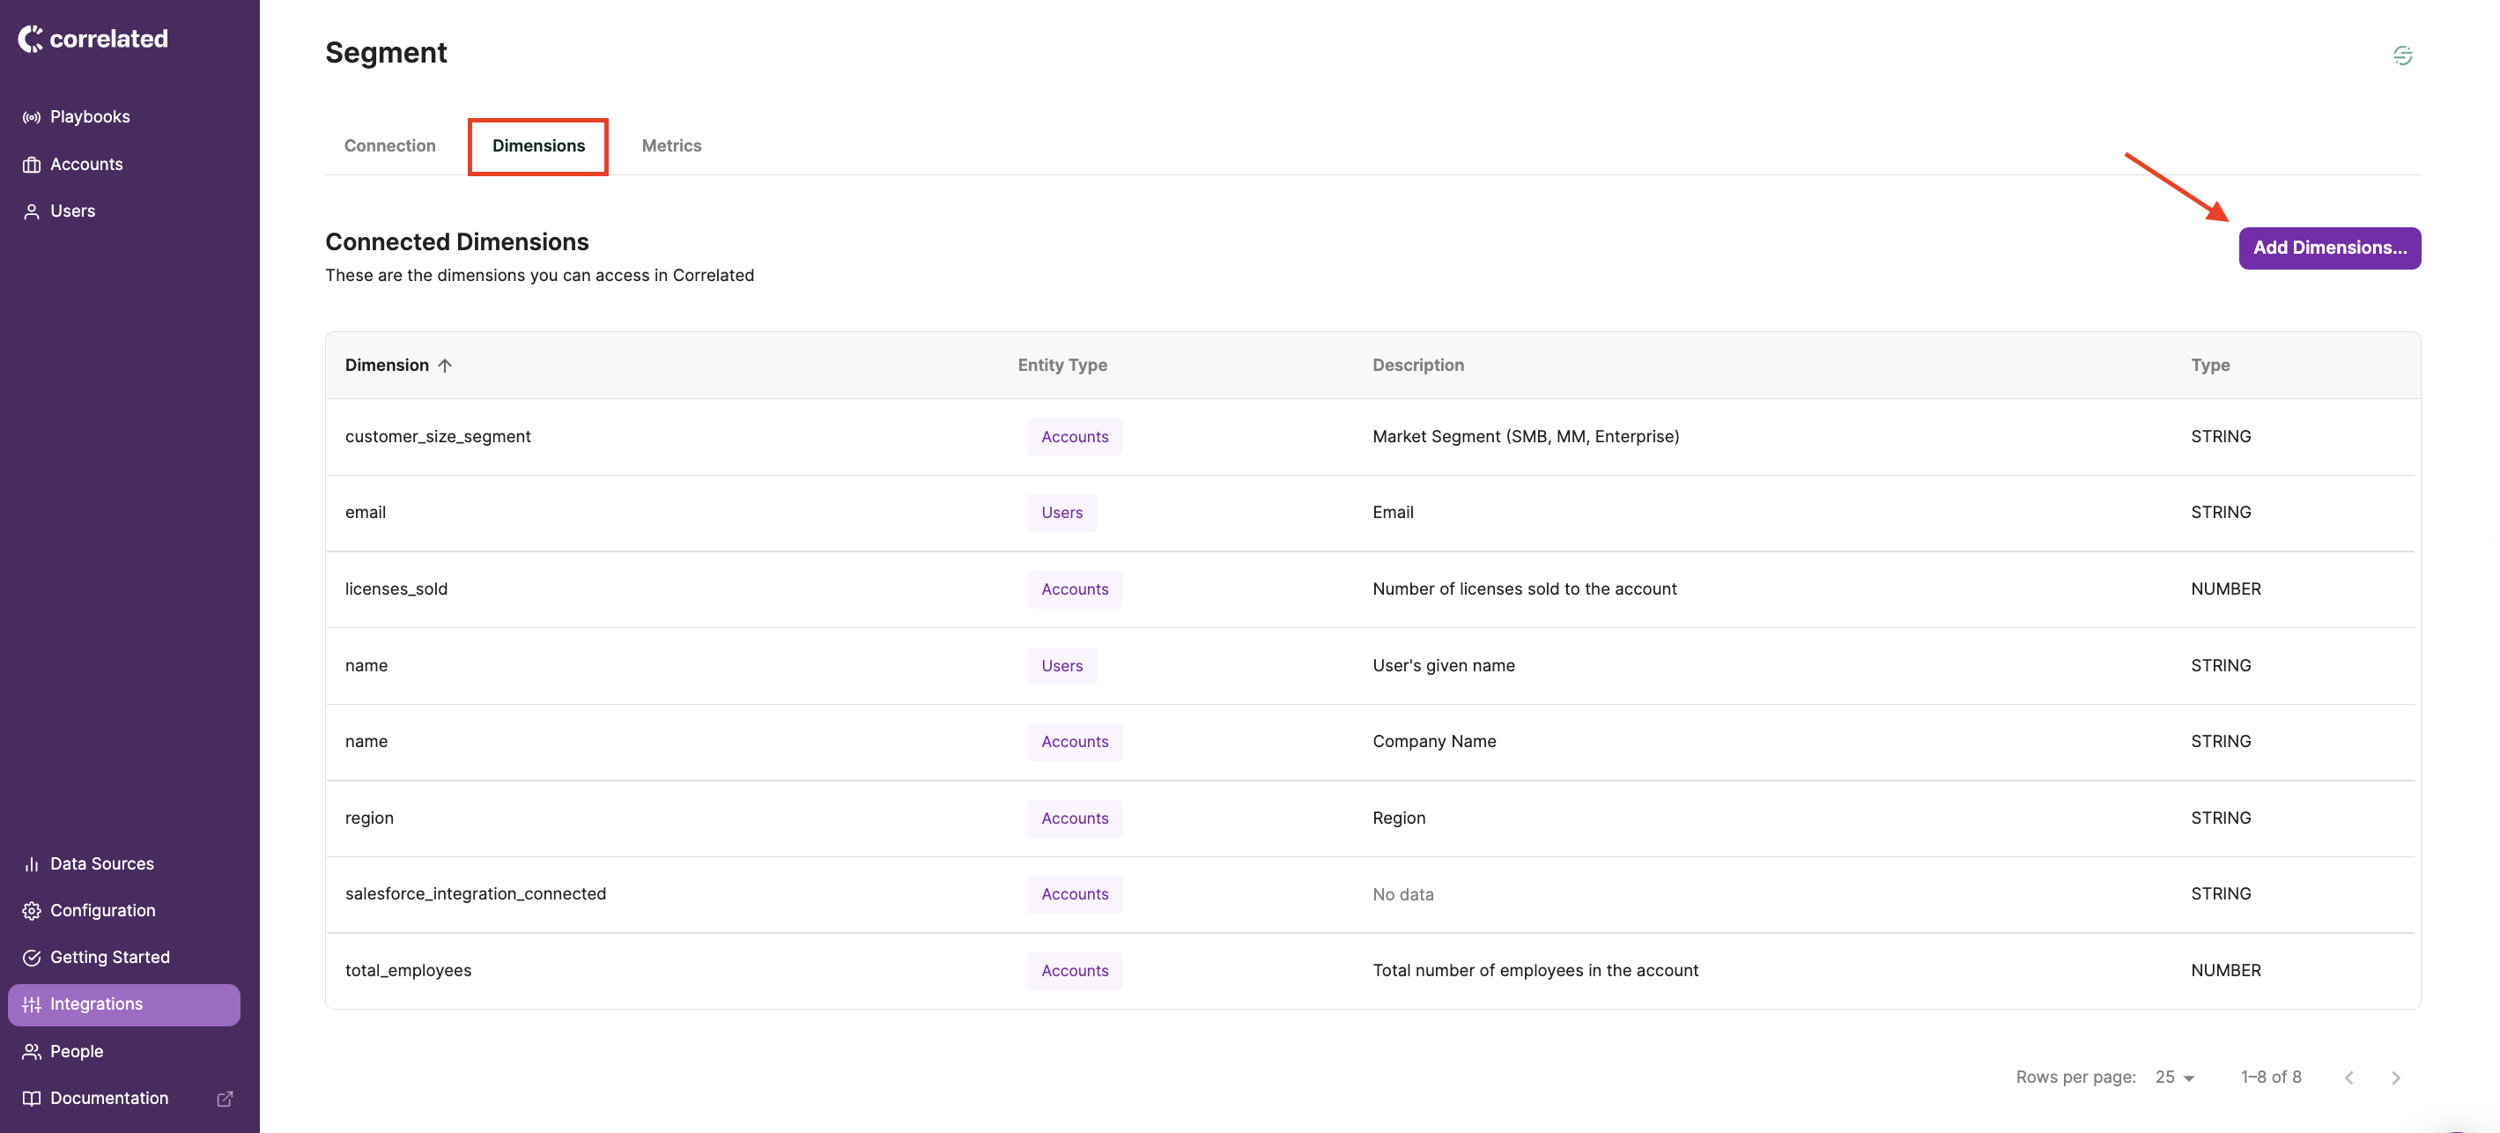The image size is (2500, 1133).
Task: Open the Users sidebar icon
Action: [x=31, y=211]
